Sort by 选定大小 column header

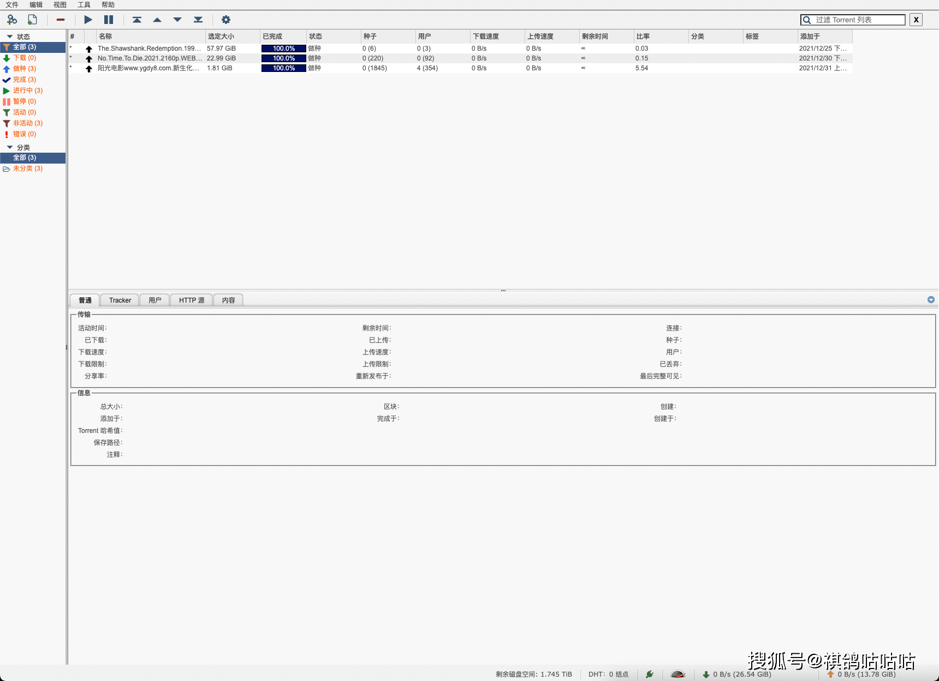233,37
